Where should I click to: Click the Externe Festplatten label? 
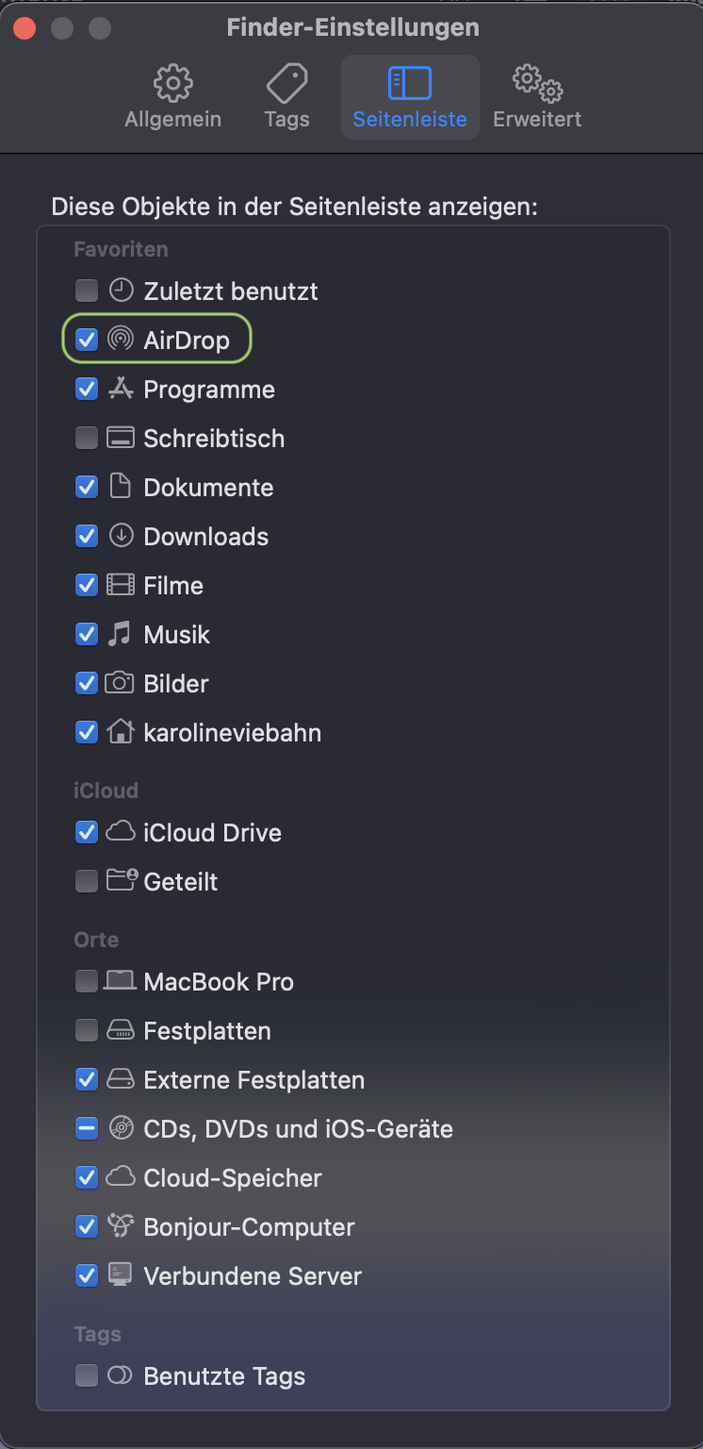pos(253,1080)
